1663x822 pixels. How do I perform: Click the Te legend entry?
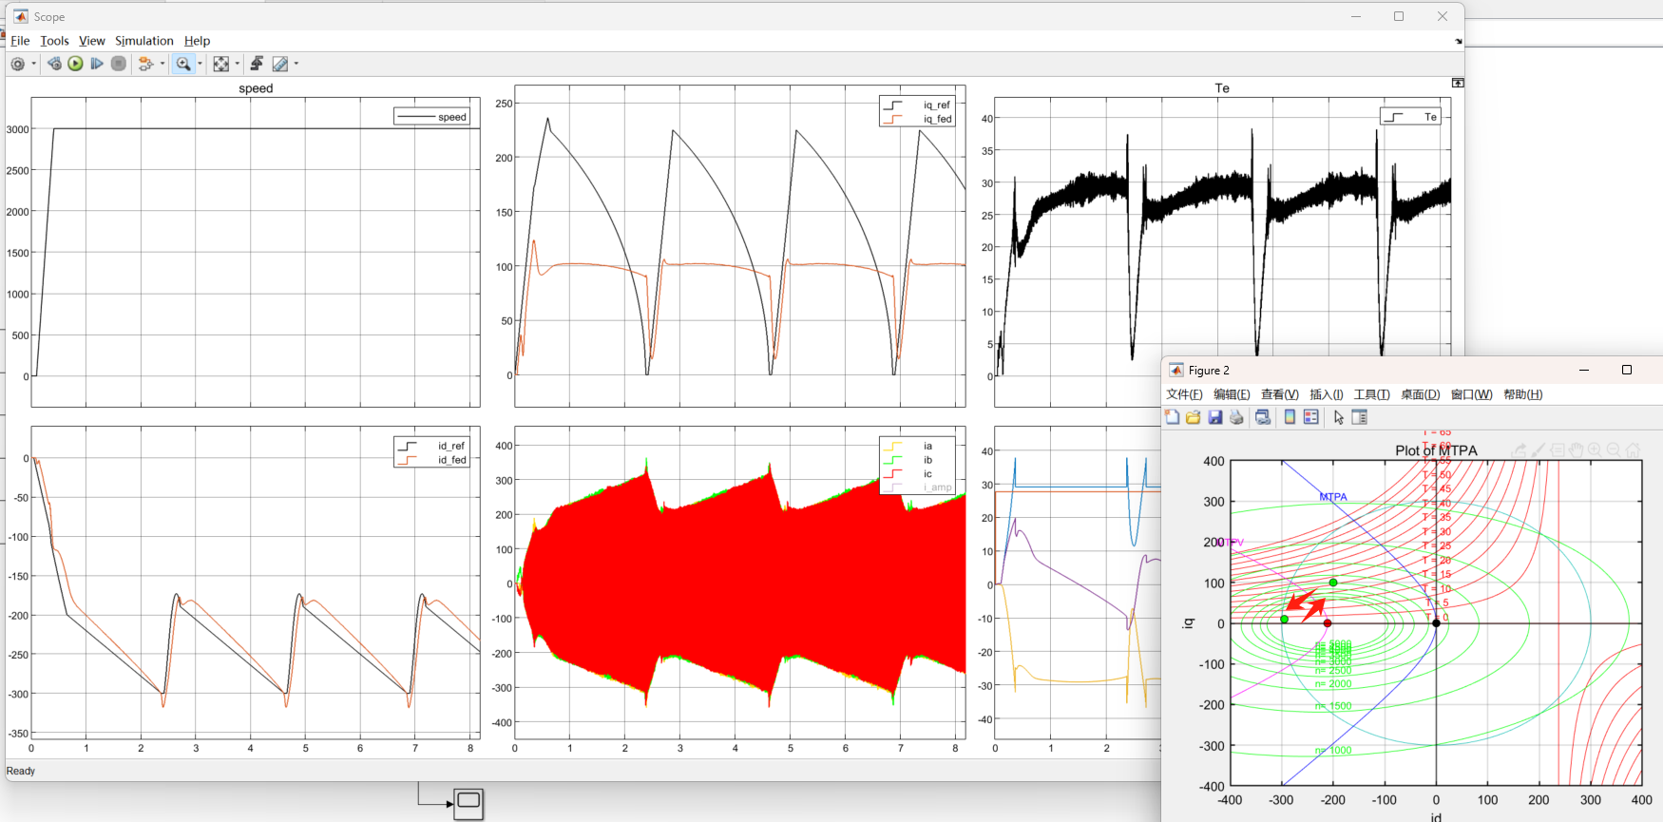pyautogui.click(x=1411, y=117)
